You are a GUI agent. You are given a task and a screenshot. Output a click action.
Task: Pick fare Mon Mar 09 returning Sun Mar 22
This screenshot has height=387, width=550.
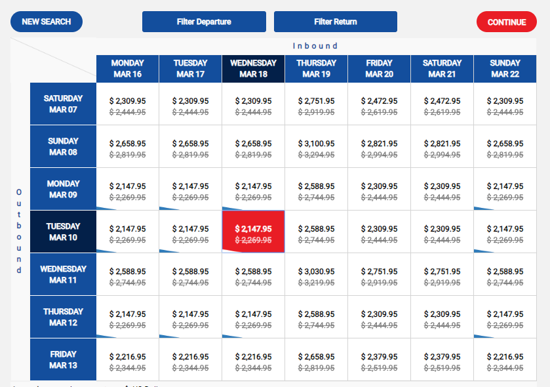click(x=505, y=189)
